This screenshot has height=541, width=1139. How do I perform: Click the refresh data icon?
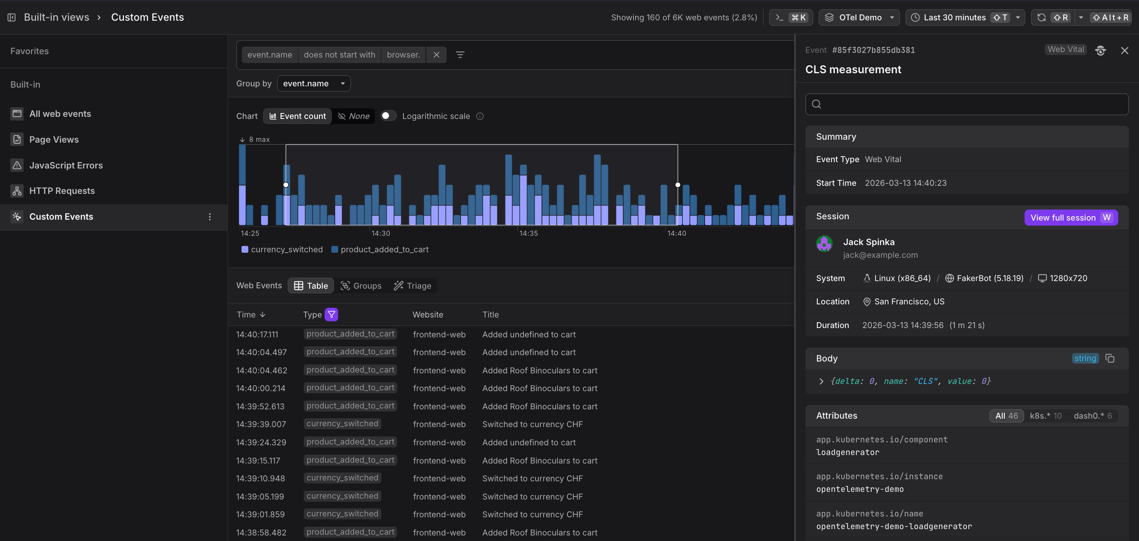coord(1041,17)
